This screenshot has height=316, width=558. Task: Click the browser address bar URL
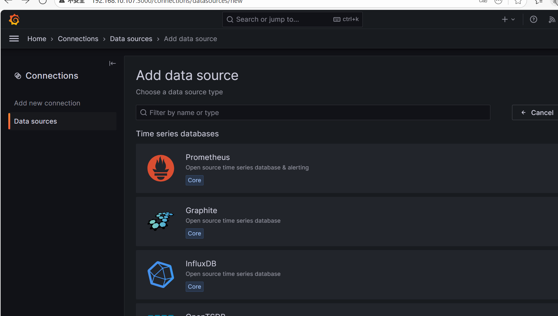167,2
